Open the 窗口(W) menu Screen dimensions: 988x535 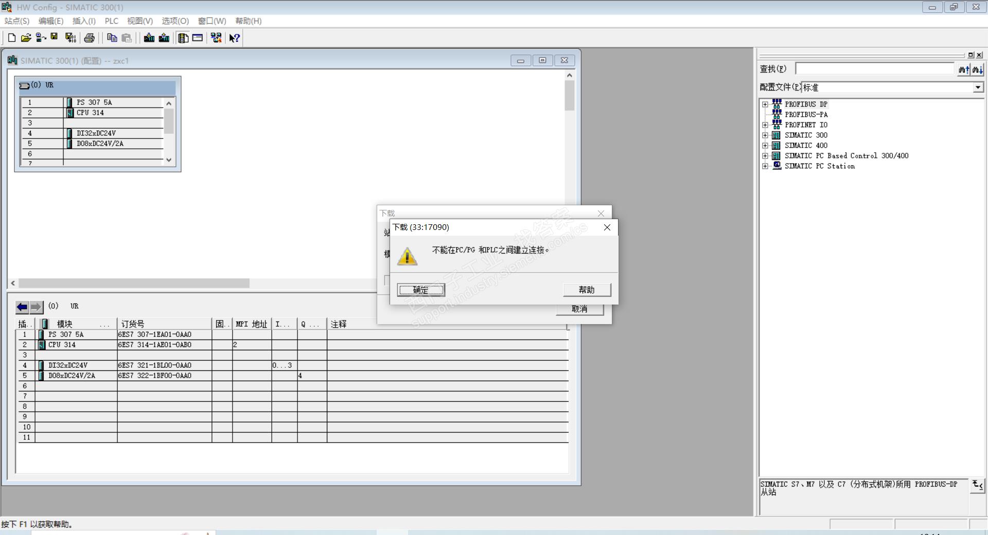212,21
